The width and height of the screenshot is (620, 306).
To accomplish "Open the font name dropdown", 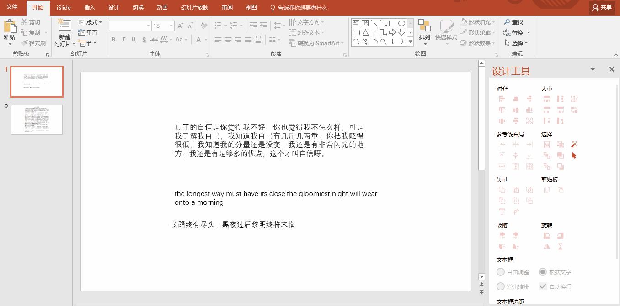I will (148, 26).
